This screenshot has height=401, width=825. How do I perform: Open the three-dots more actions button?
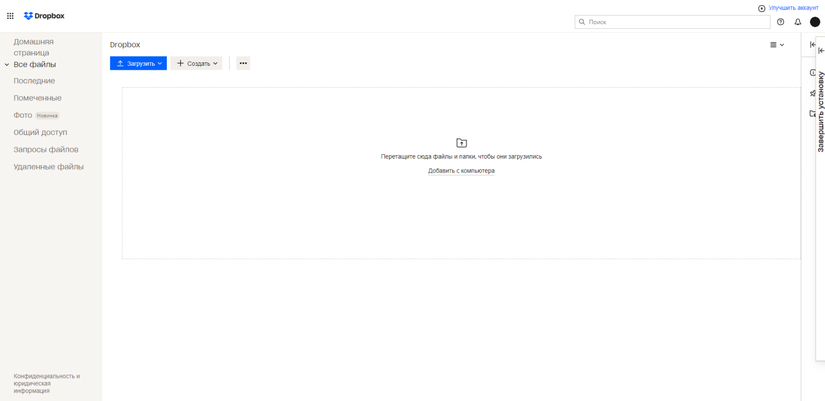[x=243, y=63]
